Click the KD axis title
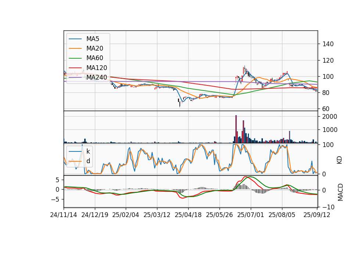Image resolution: width=353 pixels, height=253 pixels. (339, 160)
